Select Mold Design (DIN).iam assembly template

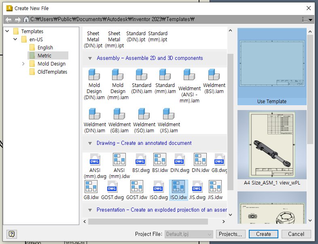[x=94, y=85]
